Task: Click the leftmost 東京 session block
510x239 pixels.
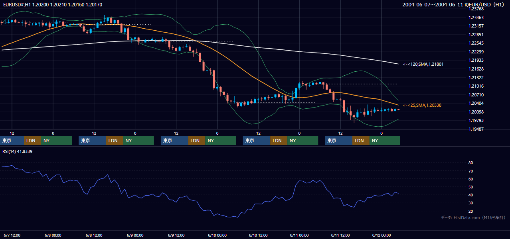Action: [x=12, y=141]
